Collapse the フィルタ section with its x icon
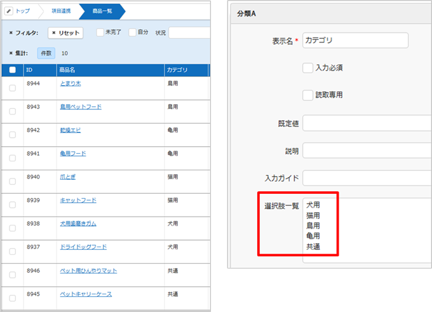 [11, 32]
